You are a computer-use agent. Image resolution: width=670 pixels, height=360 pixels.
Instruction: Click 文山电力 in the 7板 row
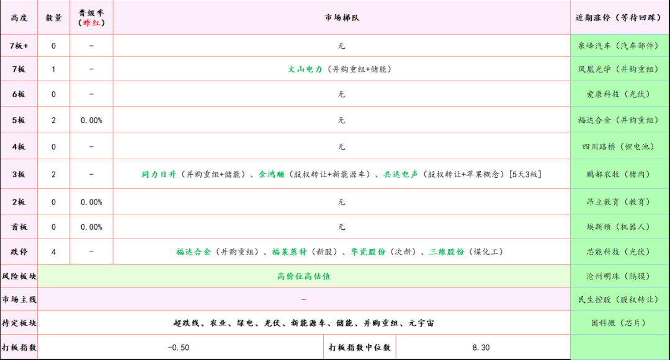[x=305, y=69]
